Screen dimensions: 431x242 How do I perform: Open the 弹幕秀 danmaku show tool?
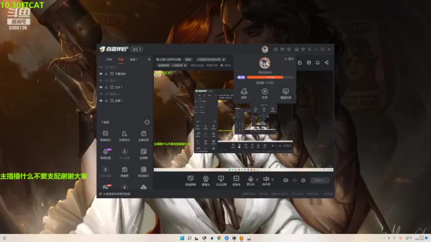(x=124, y=172)
